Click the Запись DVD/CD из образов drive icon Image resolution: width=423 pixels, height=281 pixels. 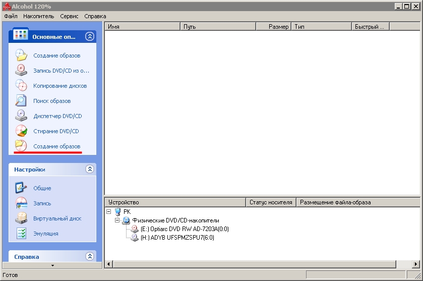coord(21,71)
